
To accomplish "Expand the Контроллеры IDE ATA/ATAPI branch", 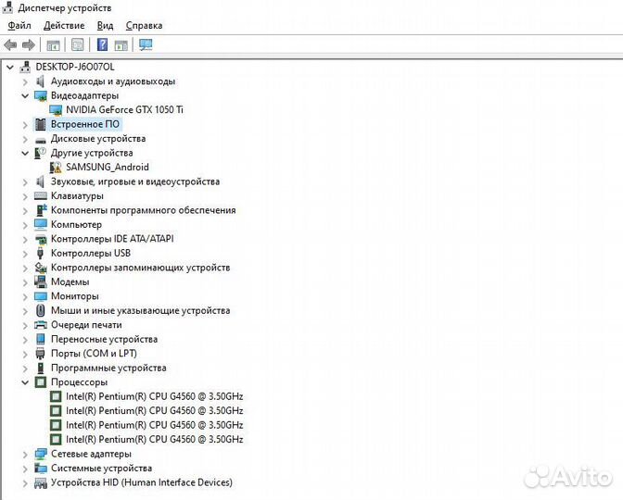I will (x=25, y=239).
